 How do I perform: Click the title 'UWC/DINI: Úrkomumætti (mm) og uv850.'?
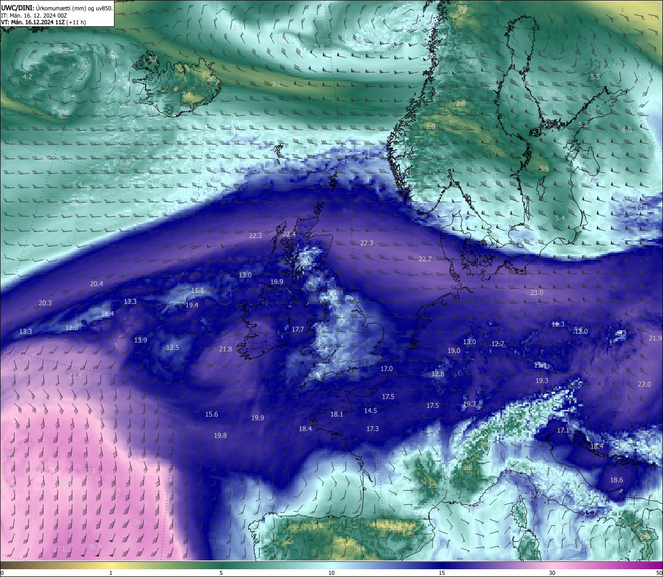(x=57, y=8)
